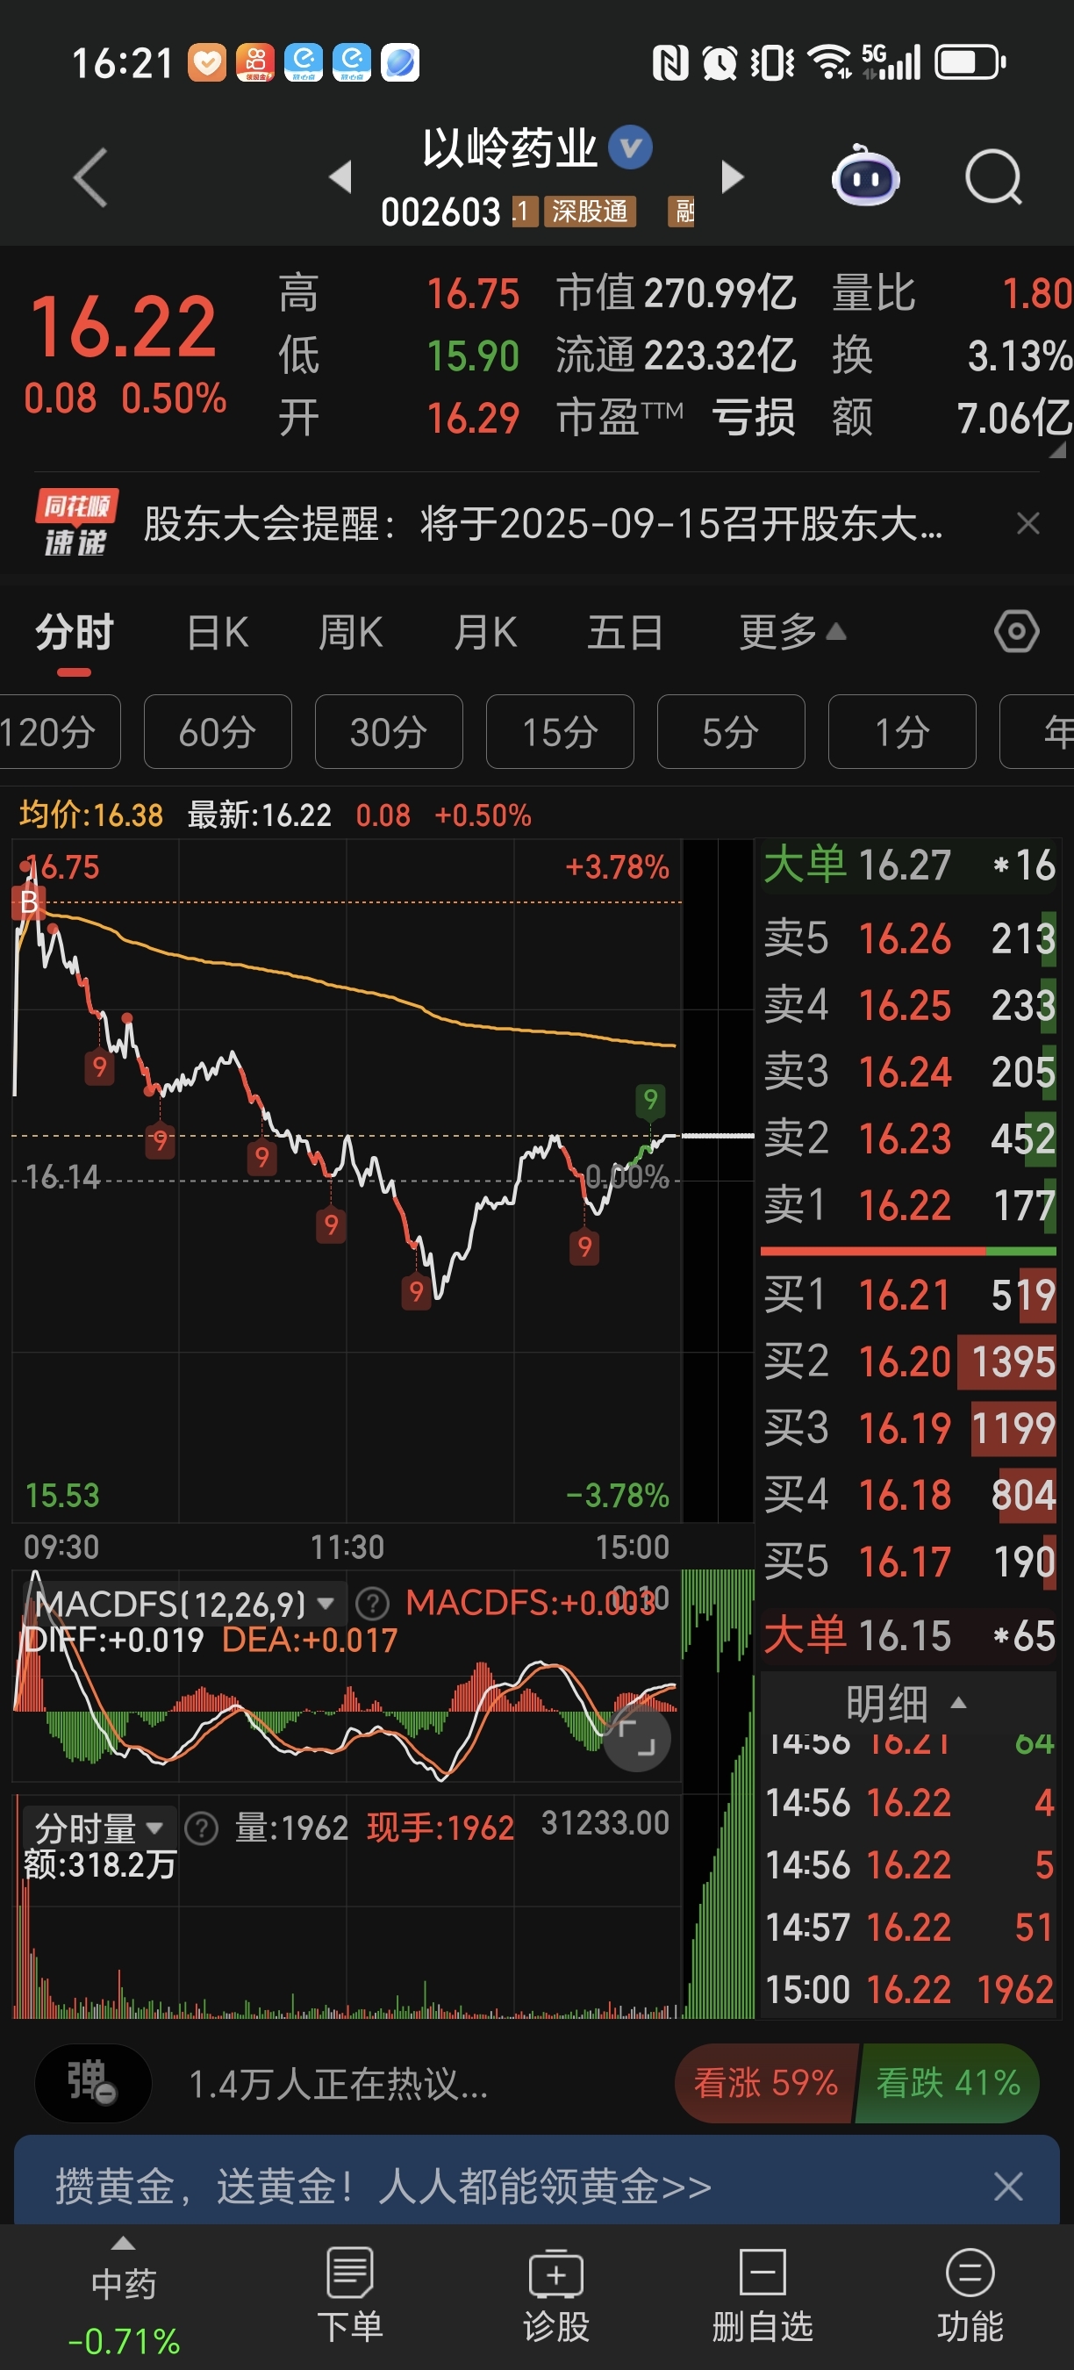The image size is (1074, 2370).
Task: Tap the 15:00 16.22 1962 trade row
Action: [908, 1990]
